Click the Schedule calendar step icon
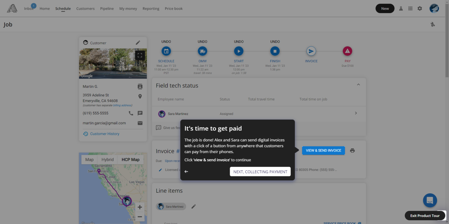 [166, 51]
